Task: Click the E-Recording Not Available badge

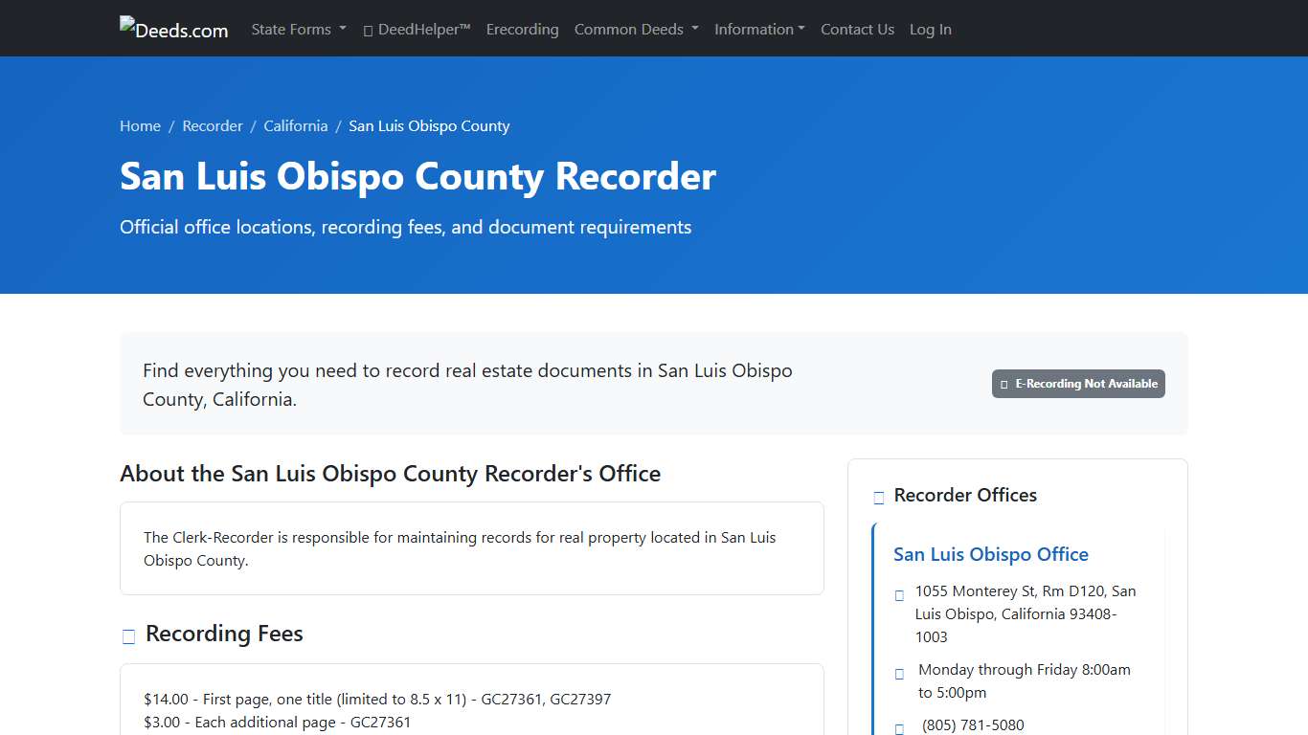Action: coord(1078,383)
